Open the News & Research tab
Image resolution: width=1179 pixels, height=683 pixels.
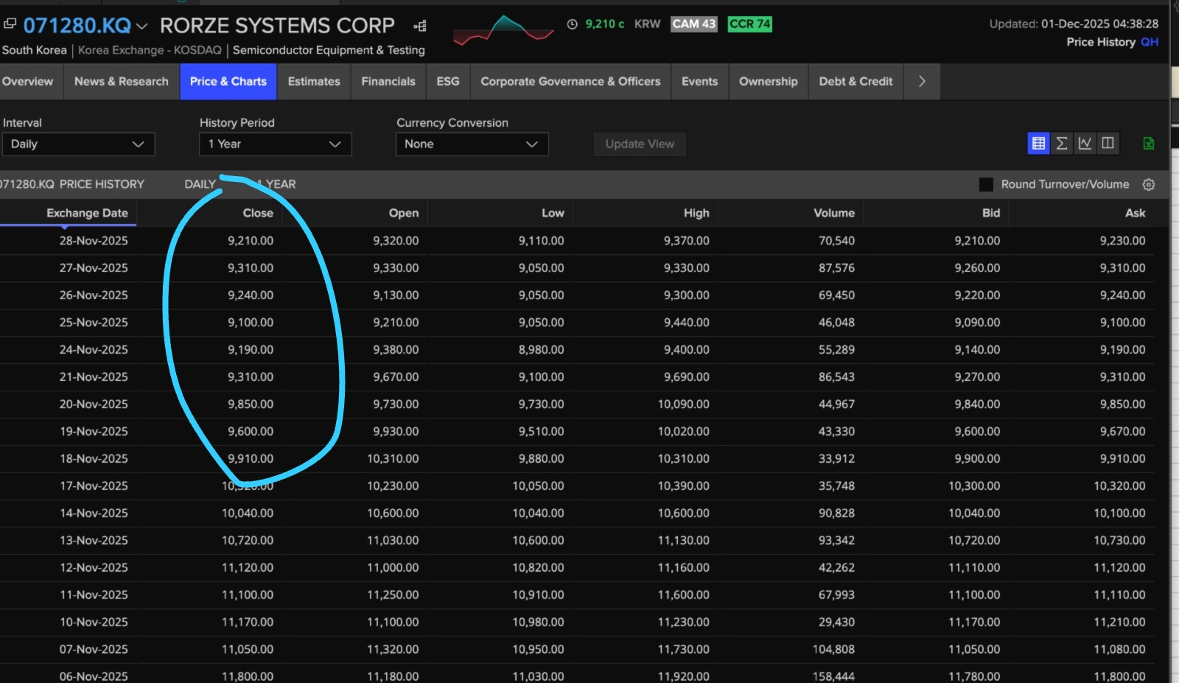click(x=122, y=81)
